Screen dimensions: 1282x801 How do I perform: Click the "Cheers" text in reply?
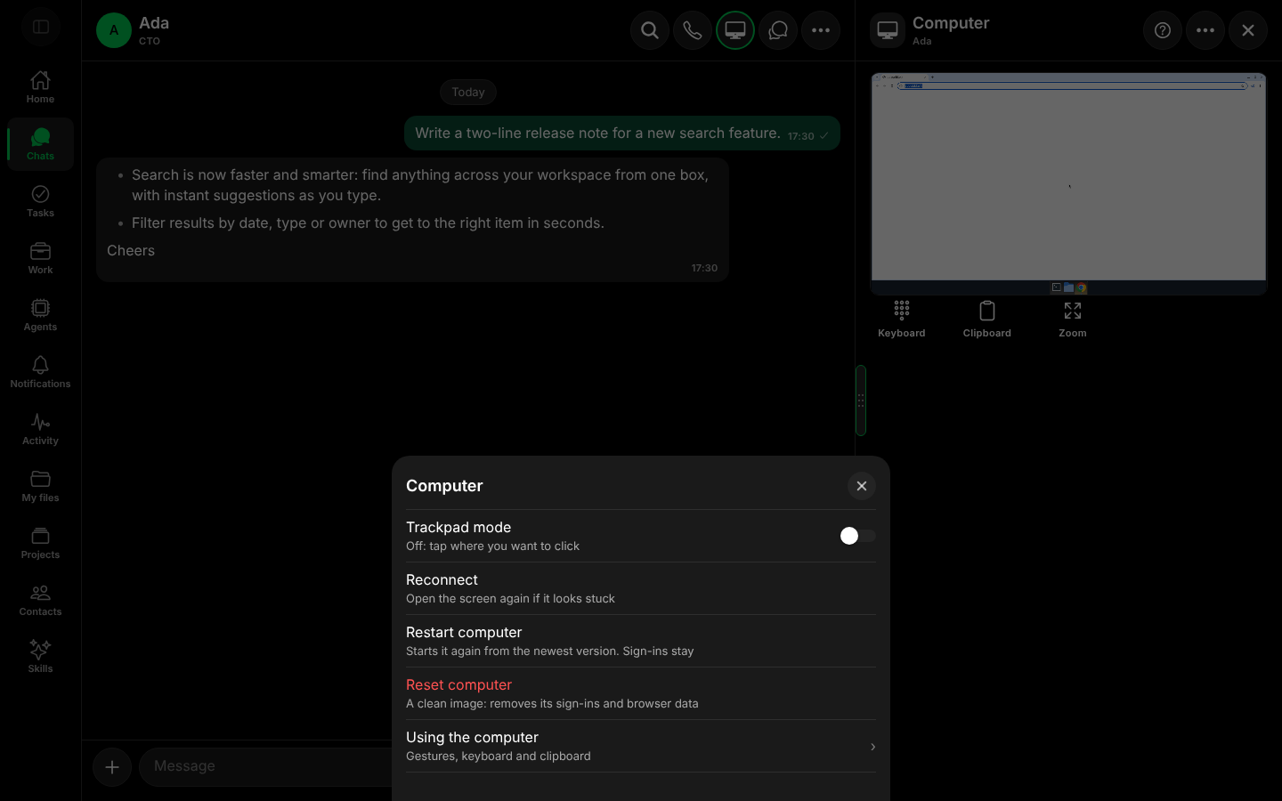(x=131, y=250)
